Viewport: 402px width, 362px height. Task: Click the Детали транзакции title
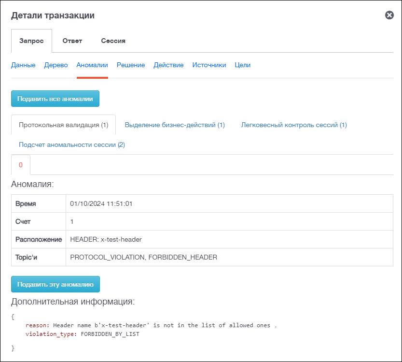(53, 15)
